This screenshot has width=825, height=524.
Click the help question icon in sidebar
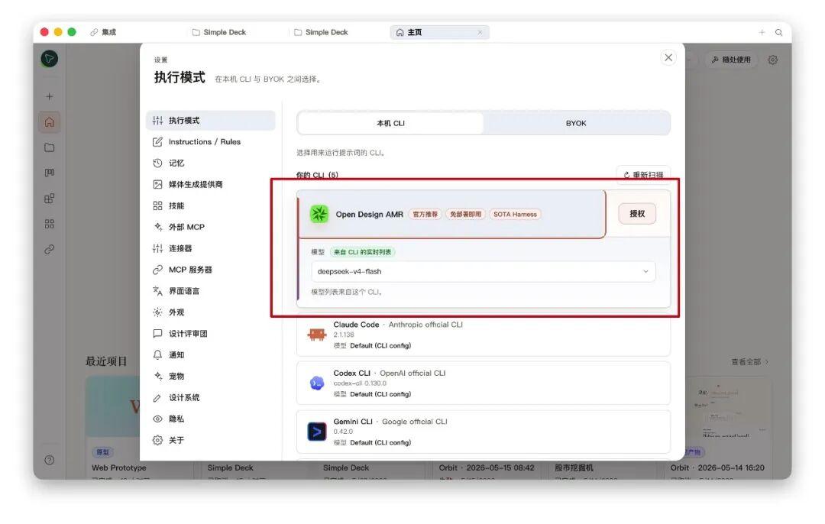[x=50, y=461]
